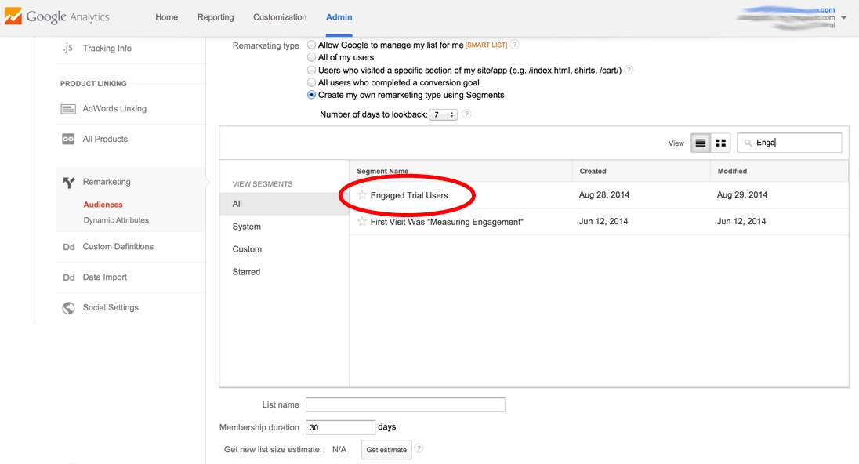Image resolution: width=859 pixels, height=464 pixels.
Task: Open the Reporting tab
Action: pyautogui.click(x=216, y=17)
